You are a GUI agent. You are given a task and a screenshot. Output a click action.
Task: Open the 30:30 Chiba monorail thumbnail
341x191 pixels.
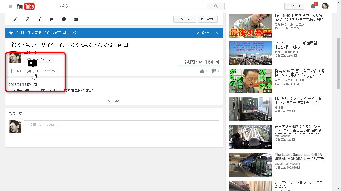(251, 165)
